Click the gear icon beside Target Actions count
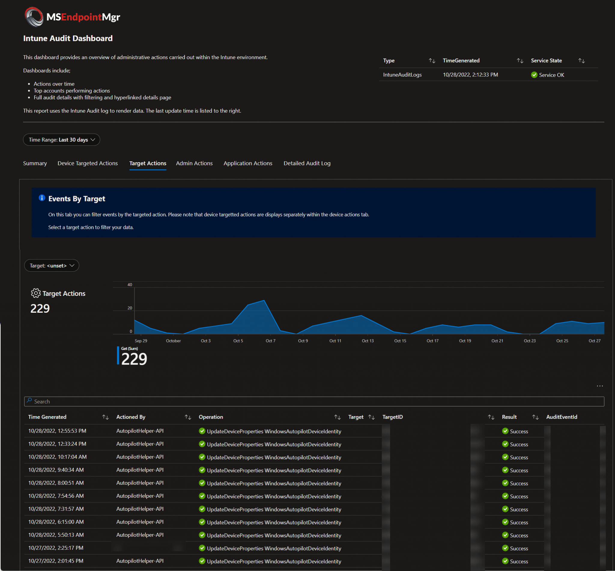The image size is (615, 571). [35, 293]
